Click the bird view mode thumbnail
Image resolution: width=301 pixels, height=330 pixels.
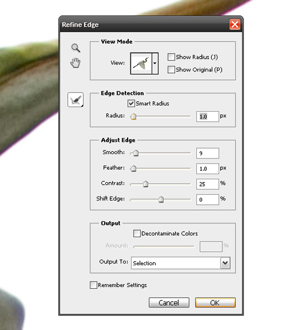click(141, 63)
